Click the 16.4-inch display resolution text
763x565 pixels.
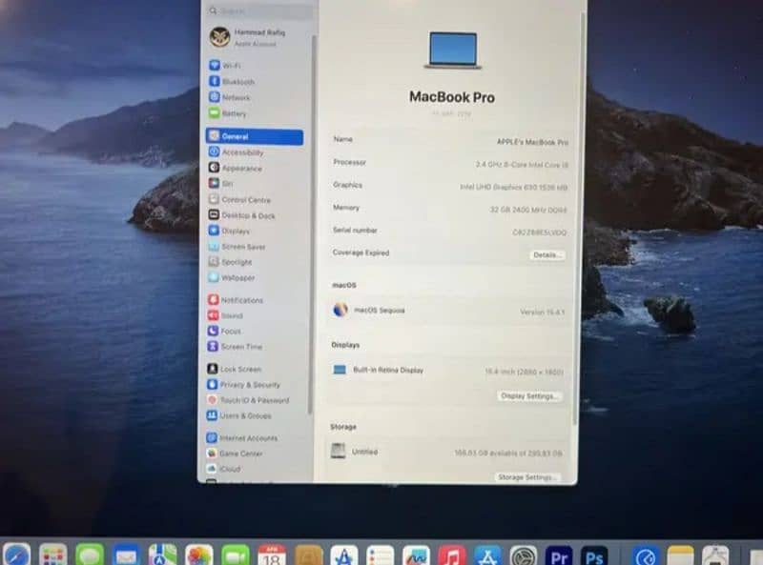pos(524,372)
